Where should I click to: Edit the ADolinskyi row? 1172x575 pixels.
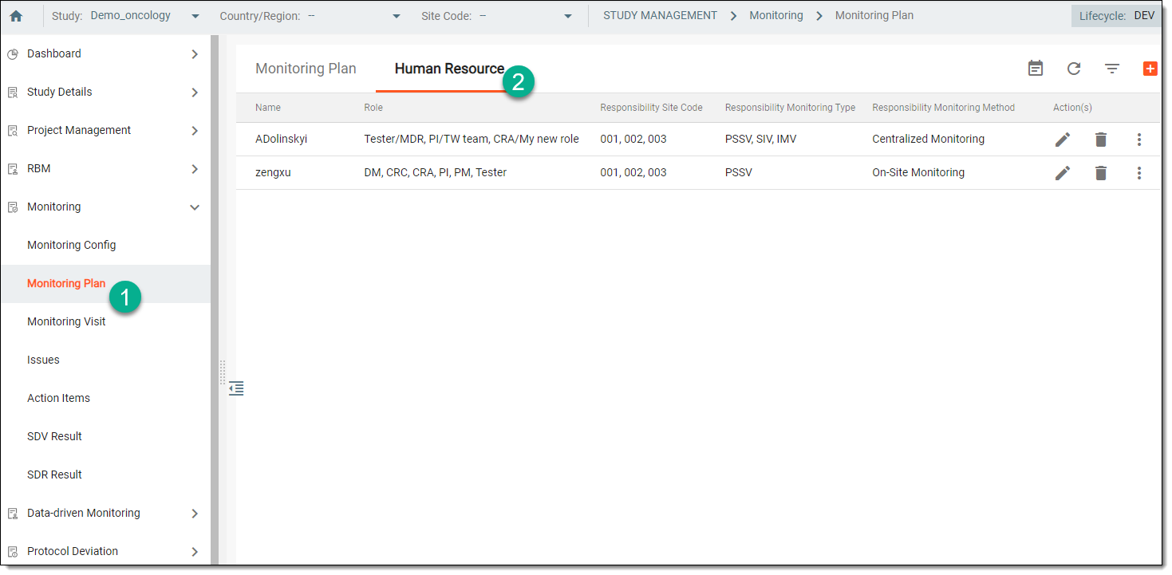coord(1063,140)
